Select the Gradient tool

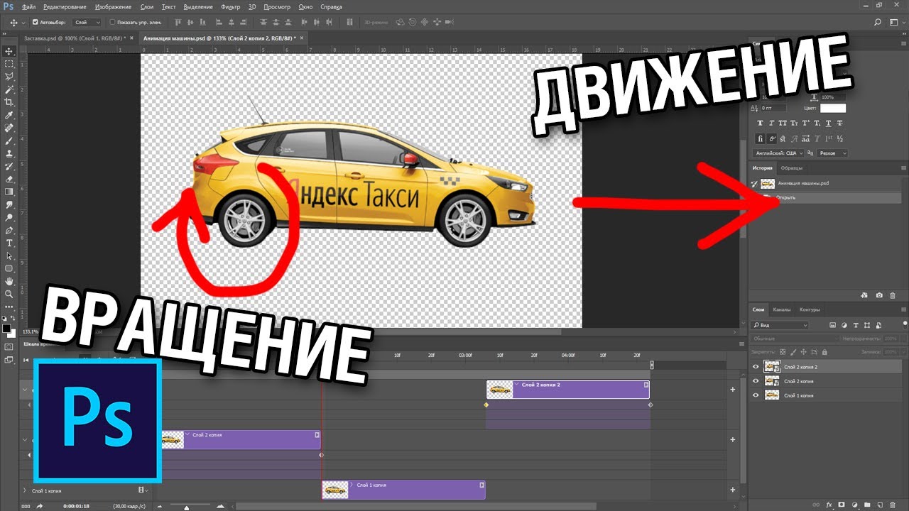pyautogui.click(x=9, y=192)
